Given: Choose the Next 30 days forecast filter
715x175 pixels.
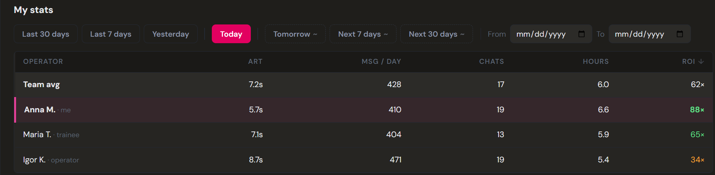Looking at the screenshot, I should coord(437,34).
